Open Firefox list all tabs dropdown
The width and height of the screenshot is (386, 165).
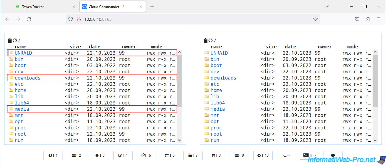pos(327,7)
